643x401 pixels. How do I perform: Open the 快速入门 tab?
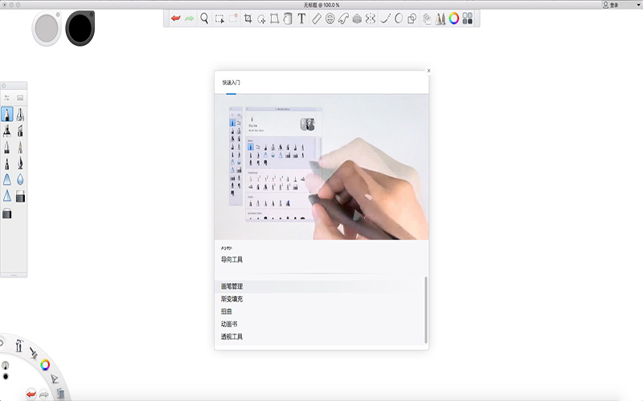pos(231,83)
